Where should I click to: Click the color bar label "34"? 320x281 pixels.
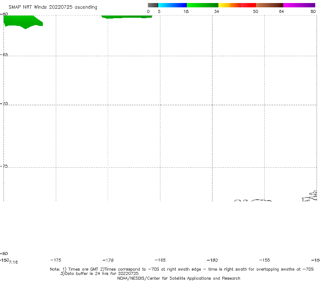pyautogui.click(x=217, y=11)
